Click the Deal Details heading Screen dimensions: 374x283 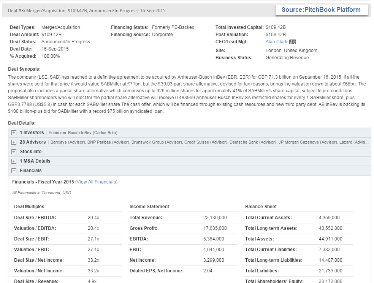click(x=22, y=123)
